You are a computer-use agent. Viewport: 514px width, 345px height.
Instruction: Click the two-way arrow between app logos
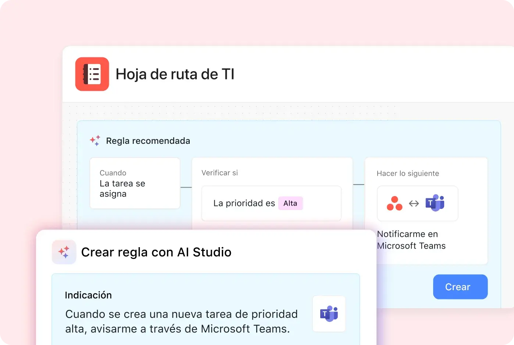tap(414, 203)
